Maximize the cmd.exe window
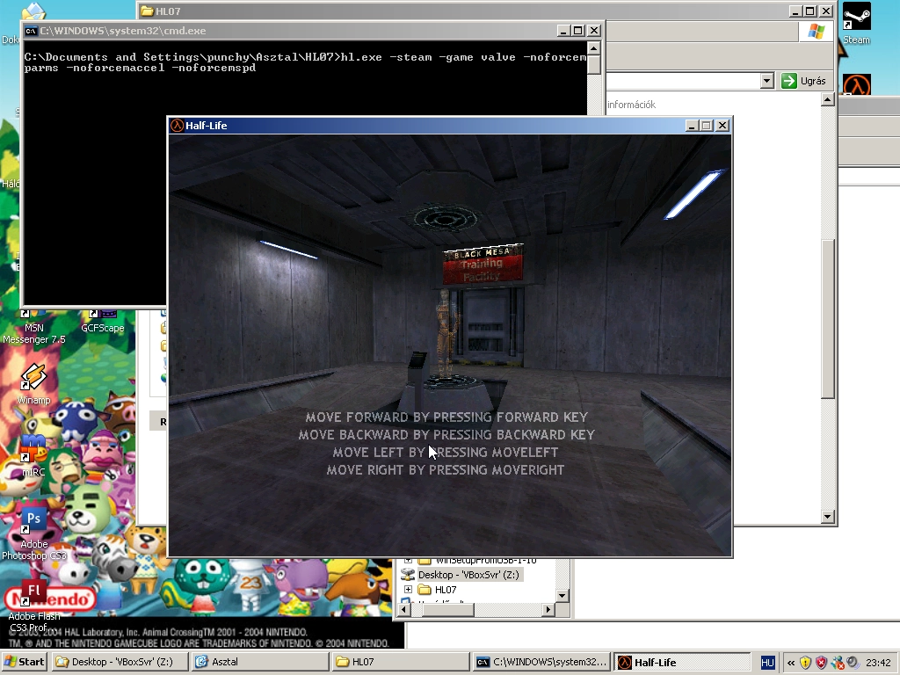Screen dimensions: 900x675 click(578, 31)
